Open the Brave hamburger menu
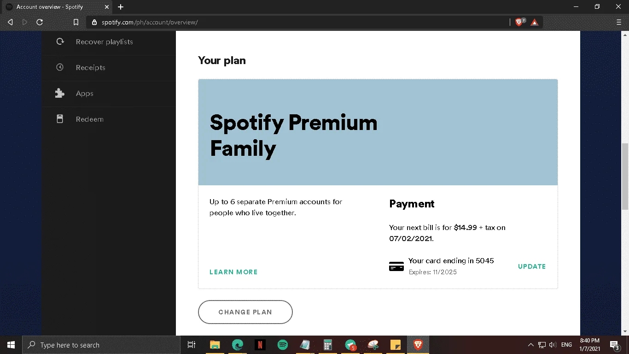 618,22
